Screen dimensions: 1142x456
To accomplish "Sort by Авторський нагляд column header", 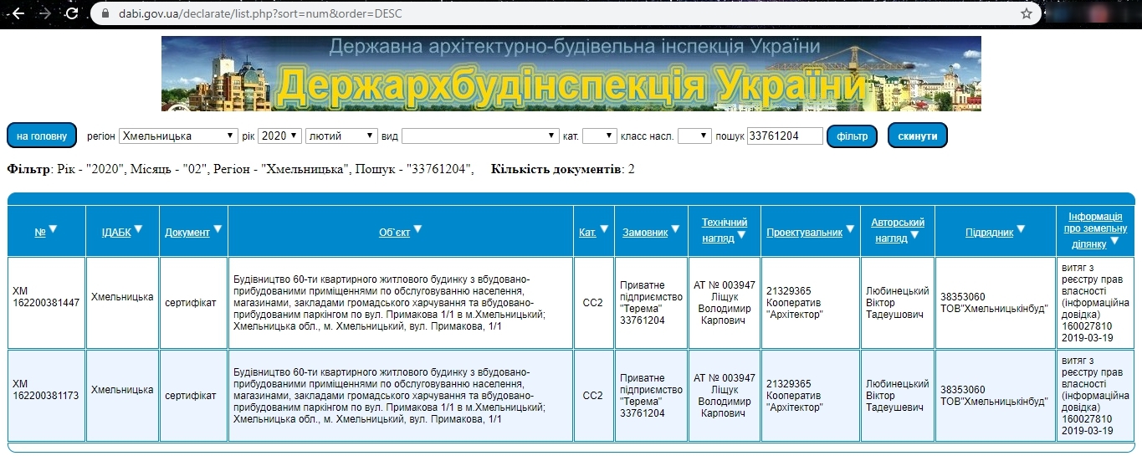I will (x=898, y=230).
